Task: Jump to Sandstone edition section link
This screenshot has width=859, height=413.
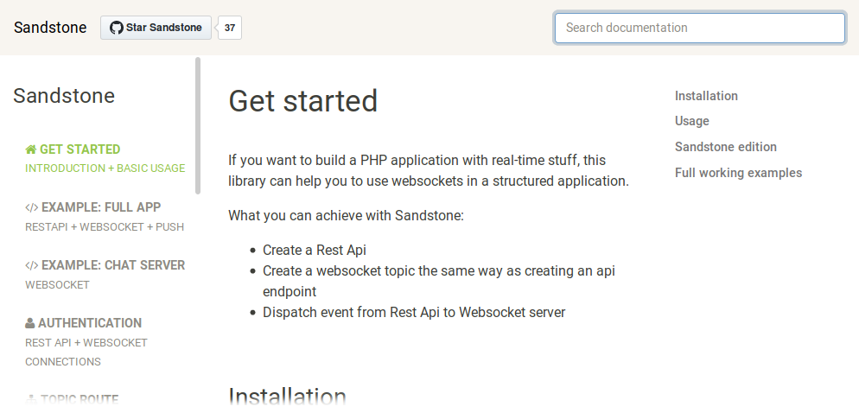Action: click(726, 147)
